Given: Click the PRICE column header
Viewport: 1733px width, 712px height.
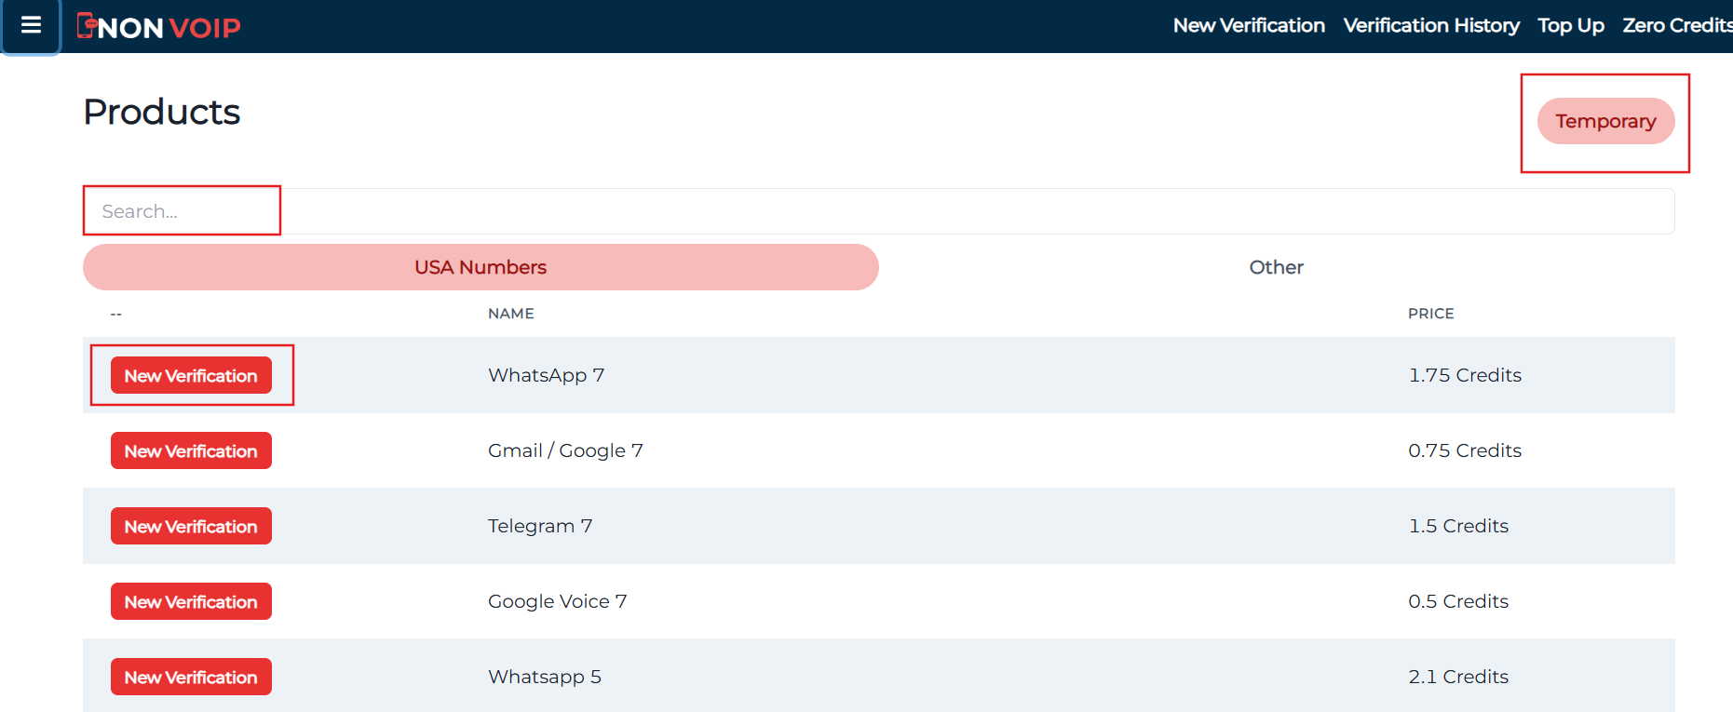Looking at the screenshot, I should click(x=1430, y=314).
